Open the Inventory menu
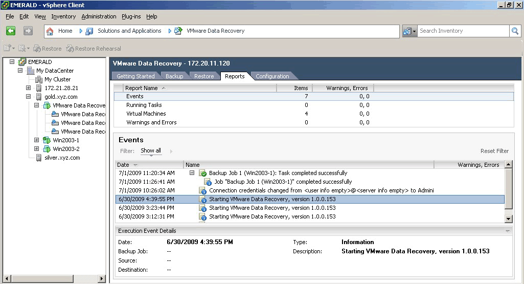This screenshot has height=284, width=524. [63, 16]
